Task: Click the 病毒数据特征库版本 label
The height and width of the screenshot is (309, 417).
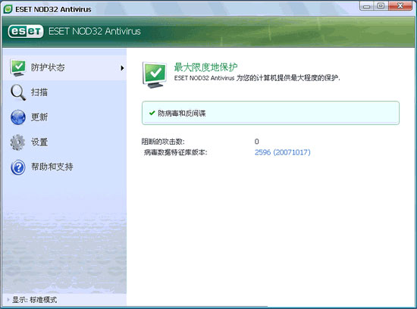Action: pyautogui.click(x=175, y=152)
